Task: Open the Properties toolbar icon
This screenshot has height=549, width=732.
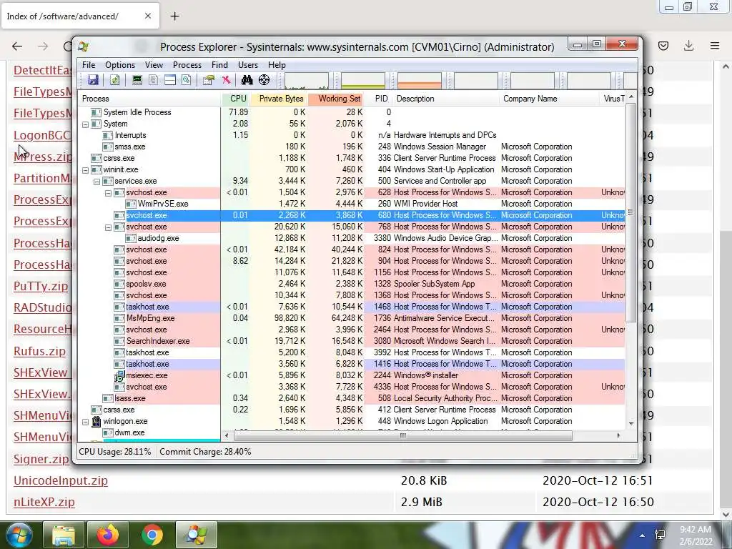Action: click(x=208, y=80)
